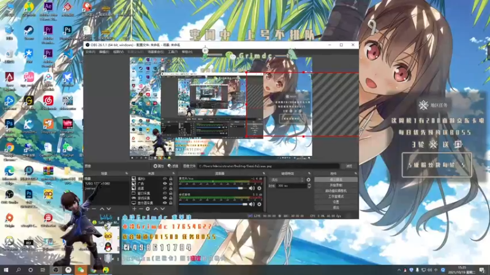Switch to WeChat in the taskbar
The width and height of the screenshot is (490, 275).
pos(81,270)
